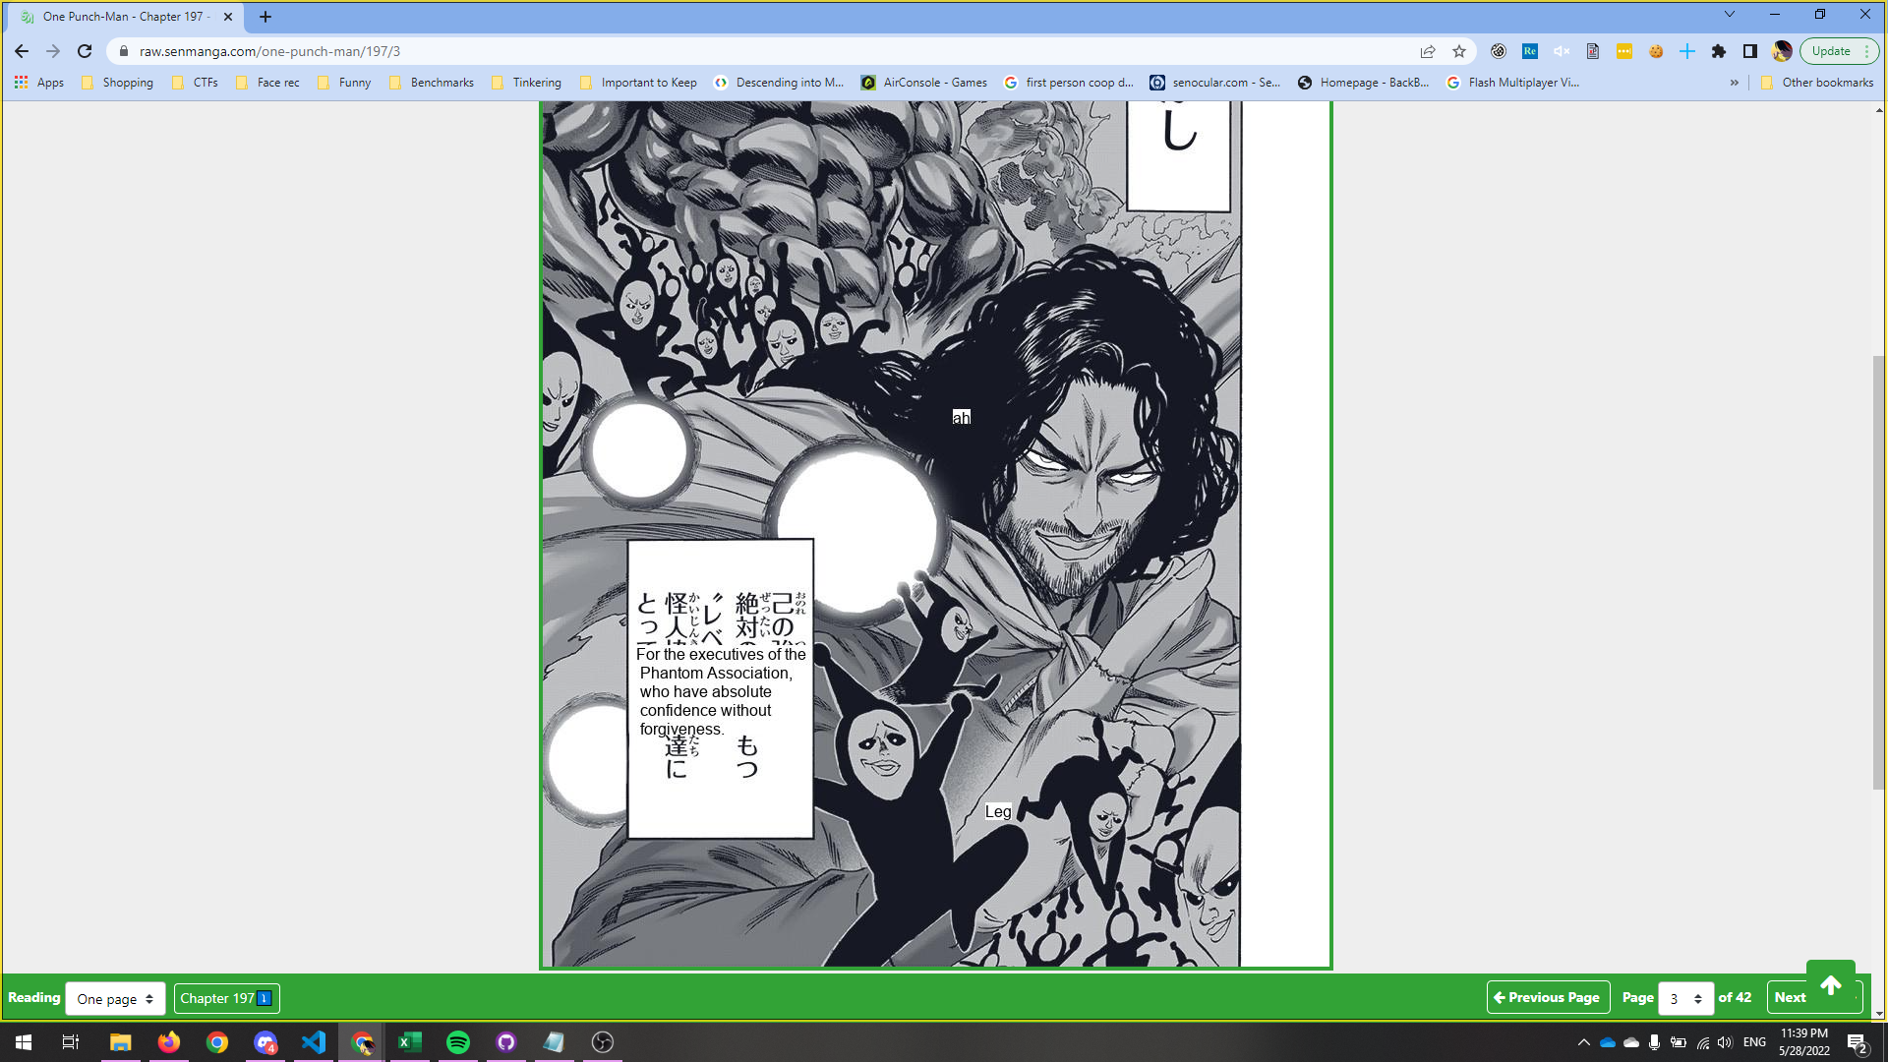
Task: Open Spotify from the taskbar
Action: pos(458,1042)
